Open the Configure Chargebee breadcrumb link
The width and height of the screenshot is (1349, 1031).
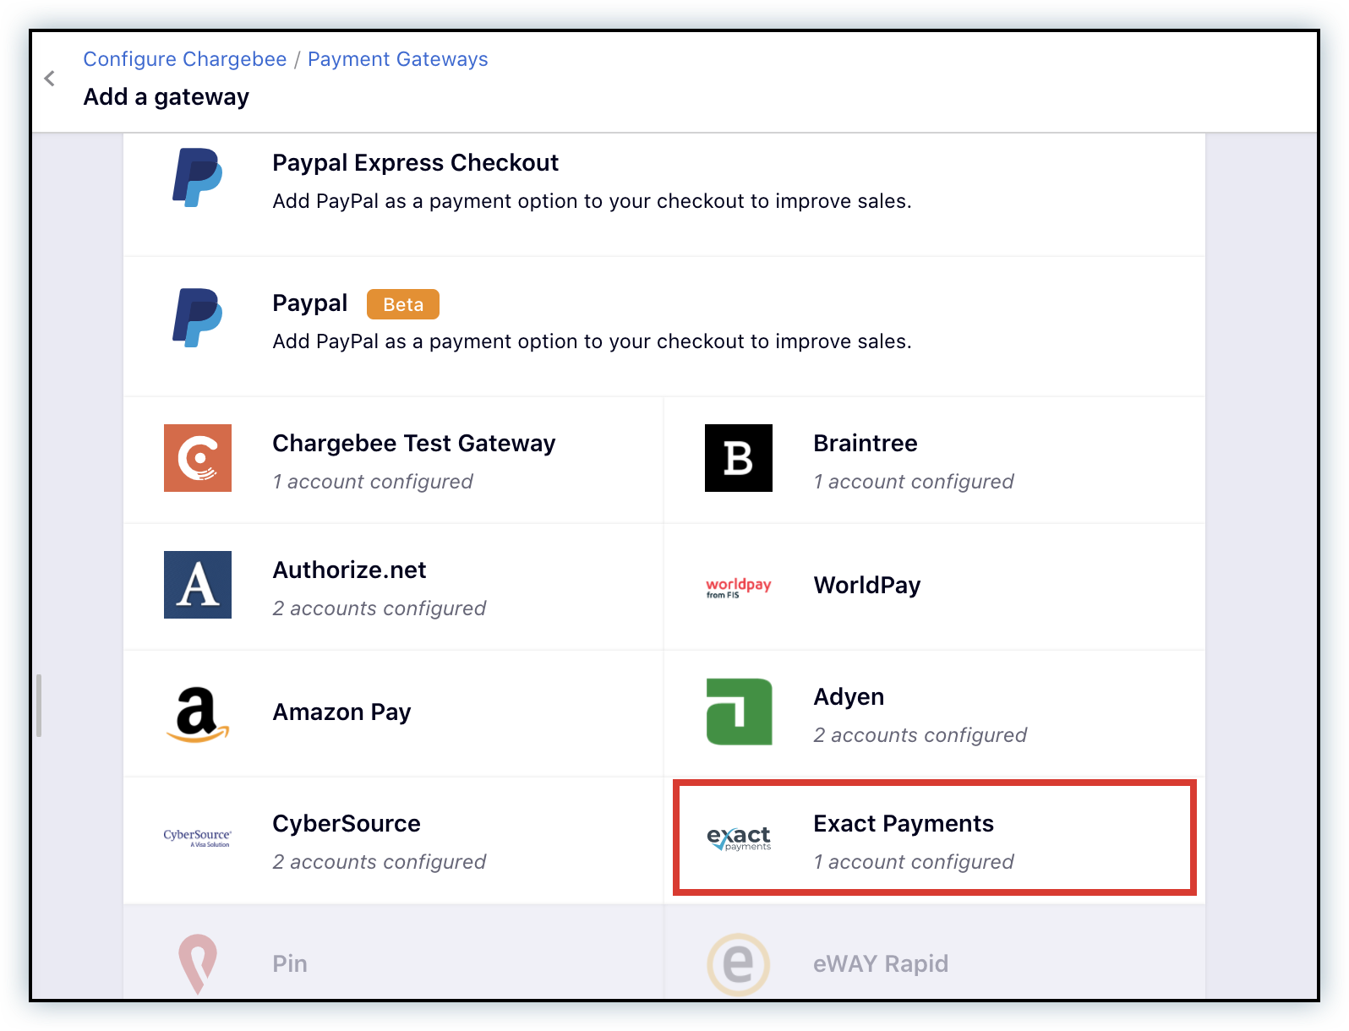tap(185, 59)
